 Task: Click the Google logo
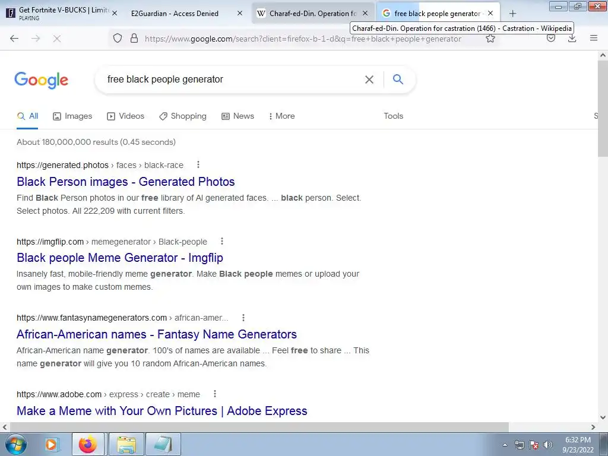(x=41, y=80)
